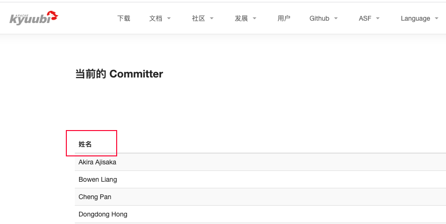Select the Dongdong Hong row
This screenshot has height=224, width=446.
pos(260,214)
